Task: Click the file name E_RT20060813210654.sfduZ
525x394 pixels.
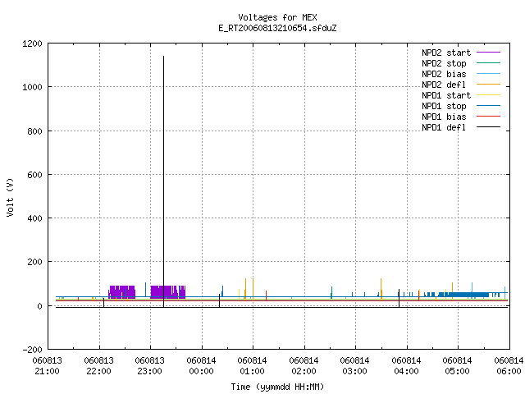Action: click(277, 28)
